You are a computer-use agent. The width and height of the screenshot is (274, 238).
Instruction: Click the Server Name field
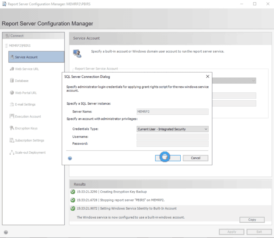pyautogui.click(x=172, y=112)
